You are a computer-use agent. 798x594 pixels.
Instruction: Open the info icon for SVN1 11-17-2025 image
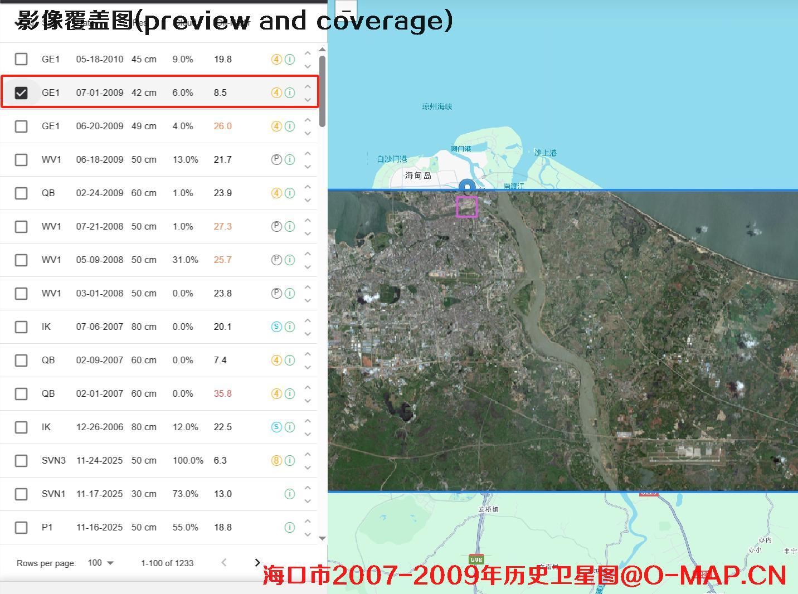(x=289, y=494)
